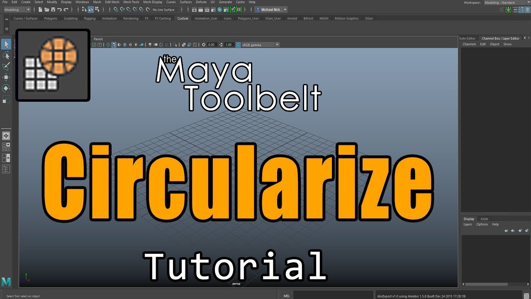Enable snap to curves
The width and height of the screenshot is (531, 299).
point(122,10)
